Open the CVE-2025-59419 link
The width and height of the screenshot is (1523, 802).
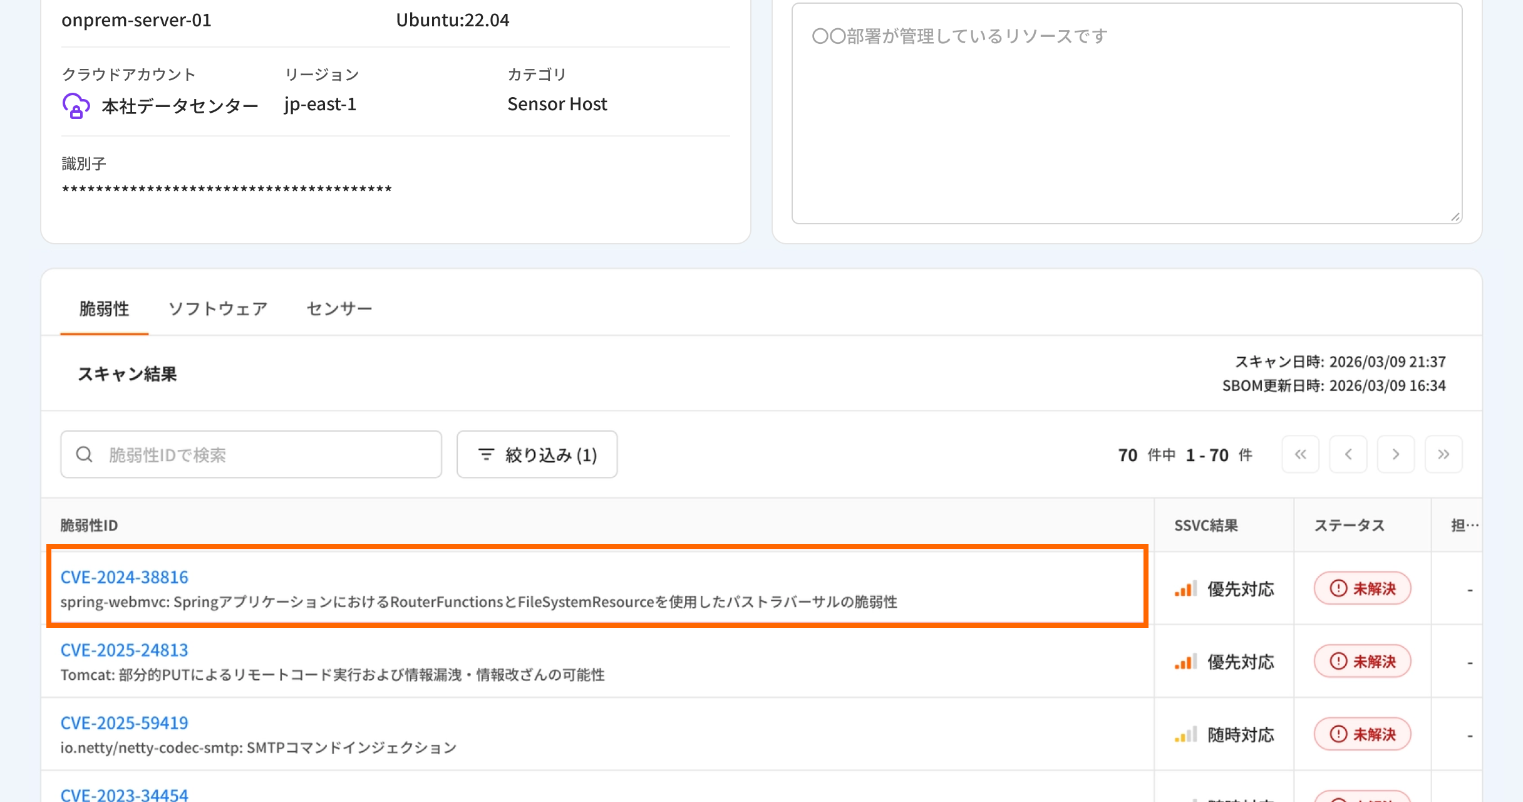124,722
